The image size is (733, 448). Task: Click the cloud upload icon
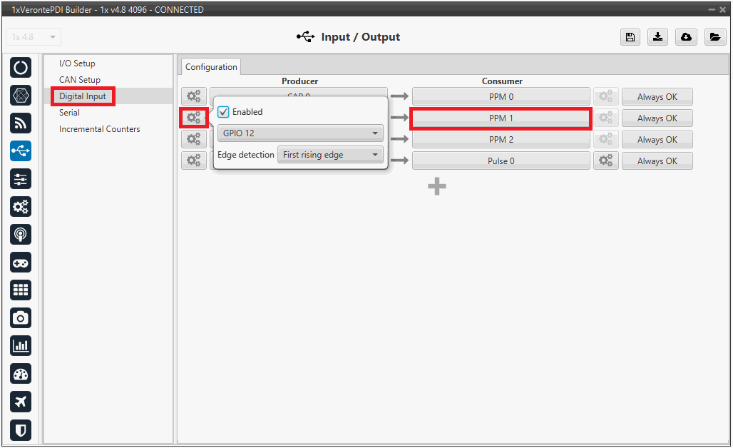(686, 37)
